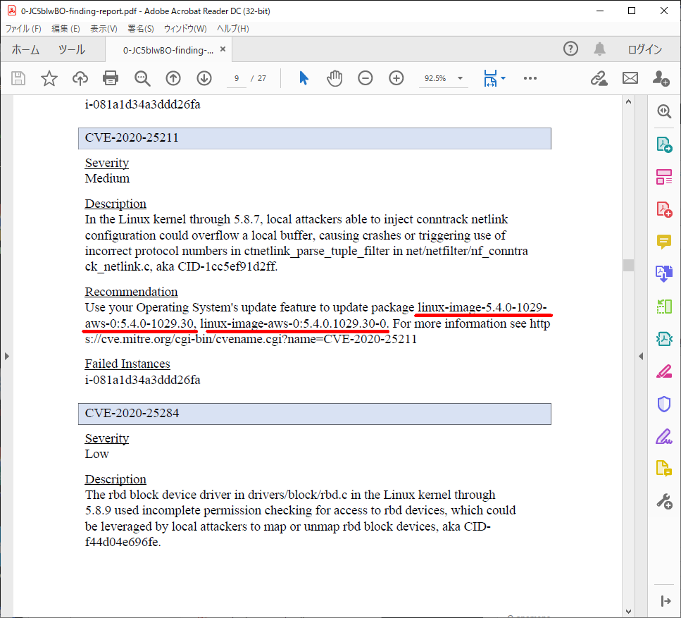The height and width of the screenshot is (618, 681).
Task: Click the ログイン button
Action: point(644,49)
